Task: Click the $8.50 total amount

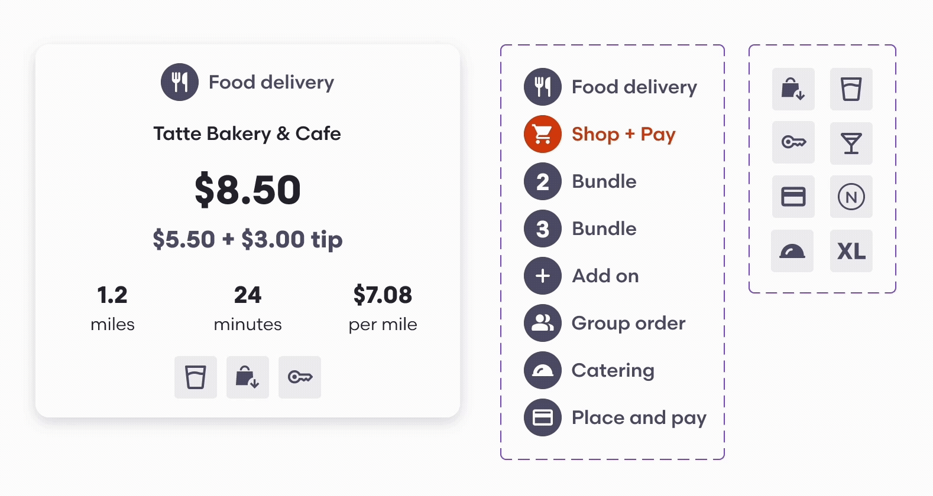Action: [x=247, y=190]
